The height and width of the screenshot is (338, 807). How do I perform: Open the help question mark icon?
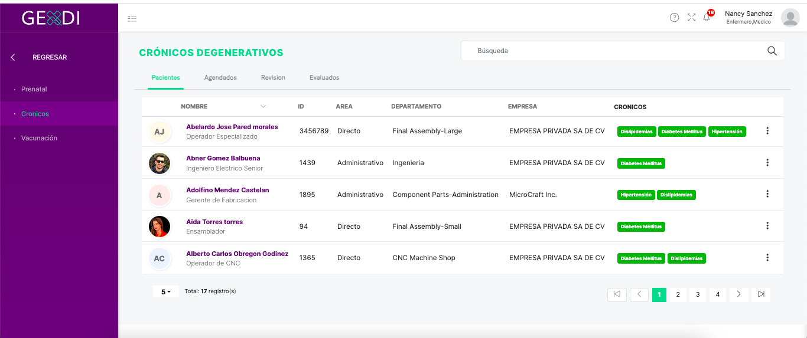click(x=674, y=18)
